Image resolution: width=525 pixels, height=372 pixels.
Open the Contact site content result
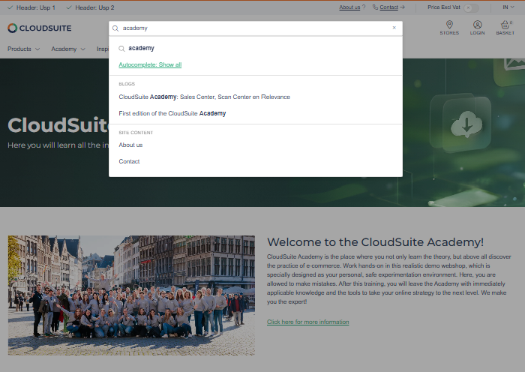pyautogui.click(x=129, y=161)
